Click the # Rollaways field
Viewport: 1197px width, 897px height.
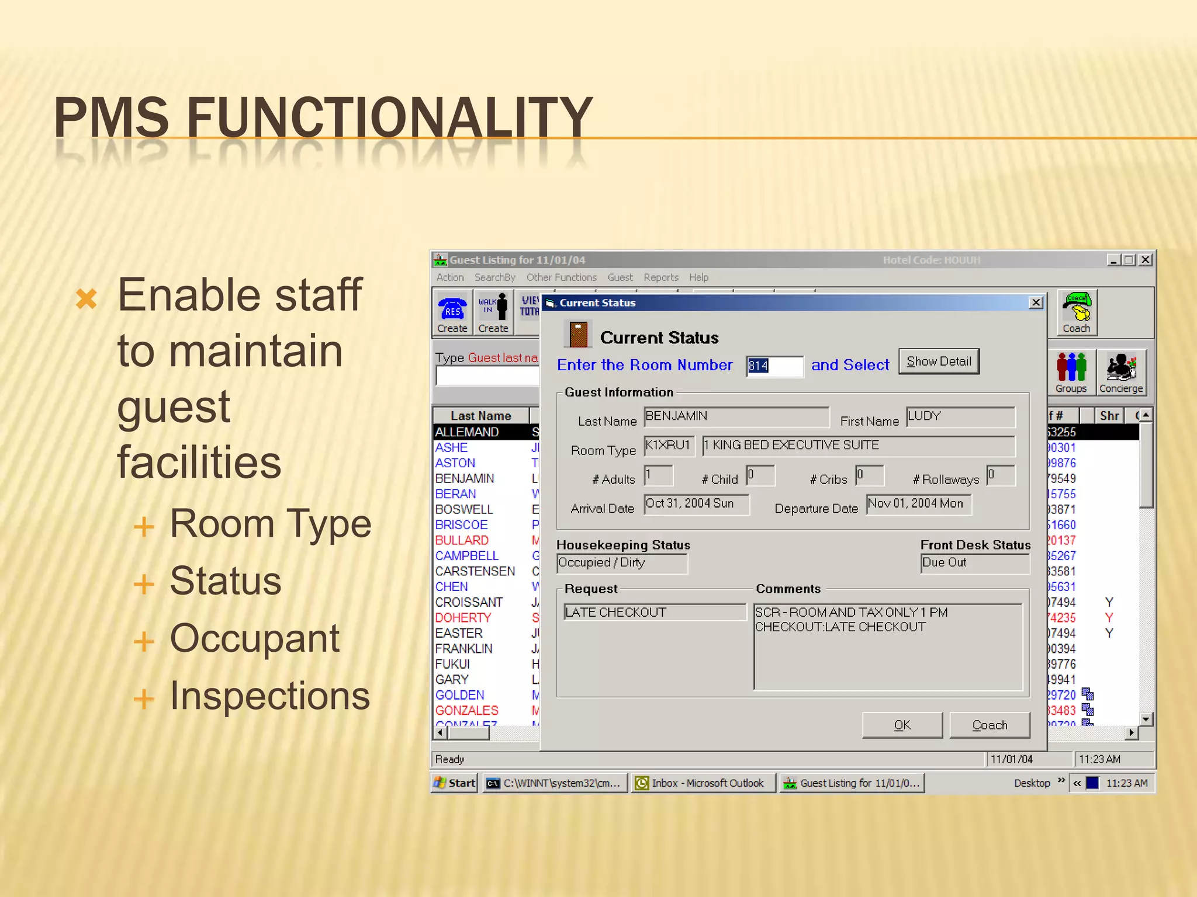(x=1001, y=475)
